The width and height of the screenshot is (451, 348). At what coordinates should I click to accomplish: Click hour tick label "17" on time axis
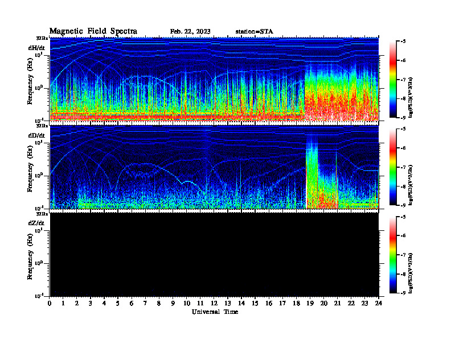click(282, 303)
